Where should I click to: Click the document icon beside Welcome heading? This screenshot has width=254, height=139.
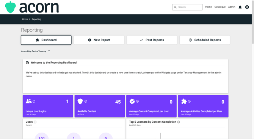pos(27,62)
